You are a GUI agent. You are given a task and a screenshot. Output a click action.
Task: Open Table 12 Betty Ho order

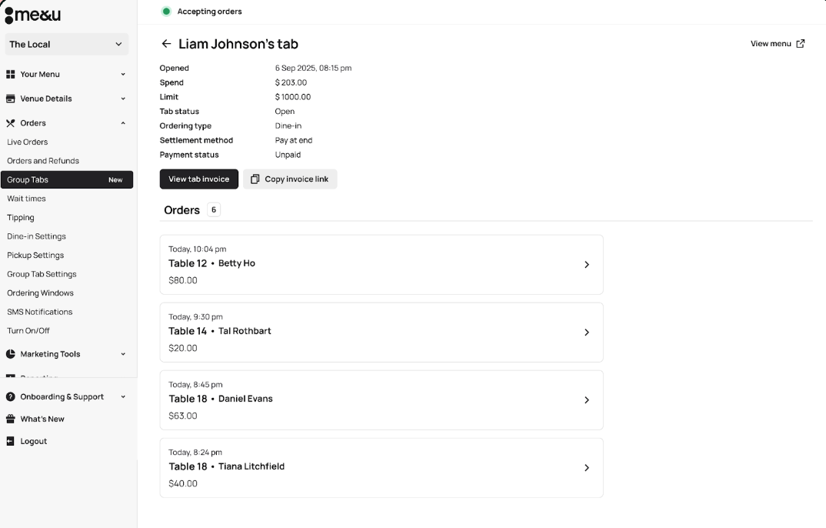[381, 264]
